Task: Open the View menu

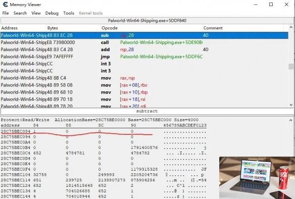Action: click(36, 13)
